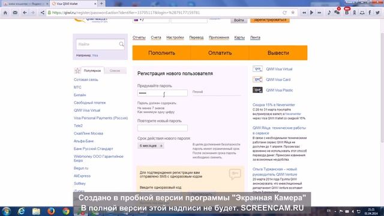Viewport: 384px width, 216px height.
Task: Click the search magnifier icon in Найти box
Action: pyautogui.click(x=121, y=44)
